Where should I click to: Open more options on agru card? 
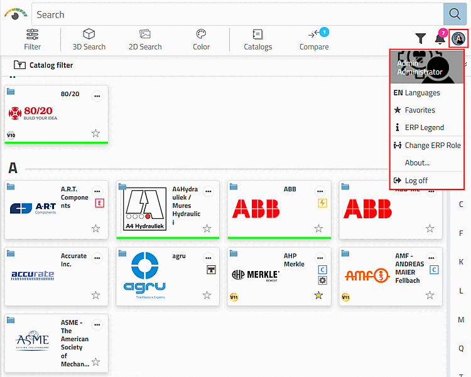click(x=208, y=258)
